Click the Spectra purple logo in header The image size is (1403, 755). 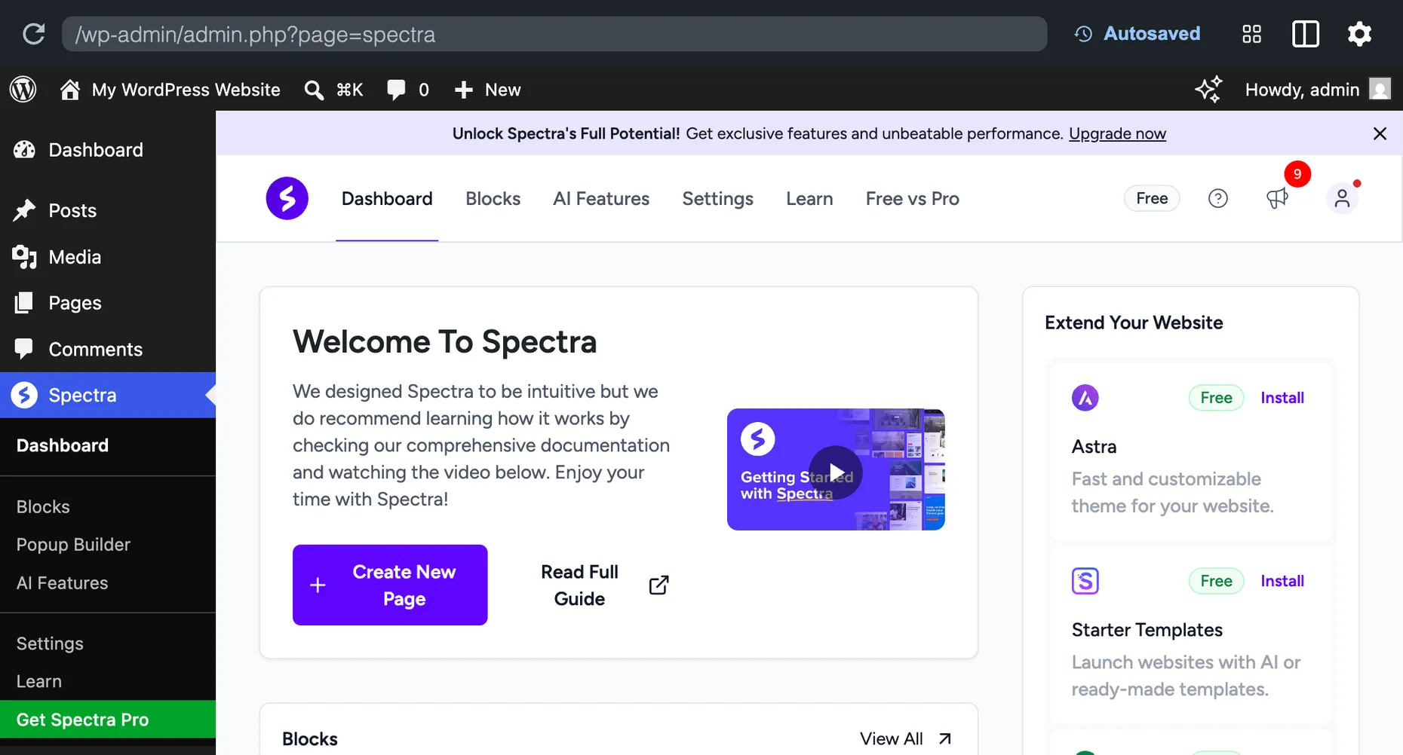click(287, 198)
